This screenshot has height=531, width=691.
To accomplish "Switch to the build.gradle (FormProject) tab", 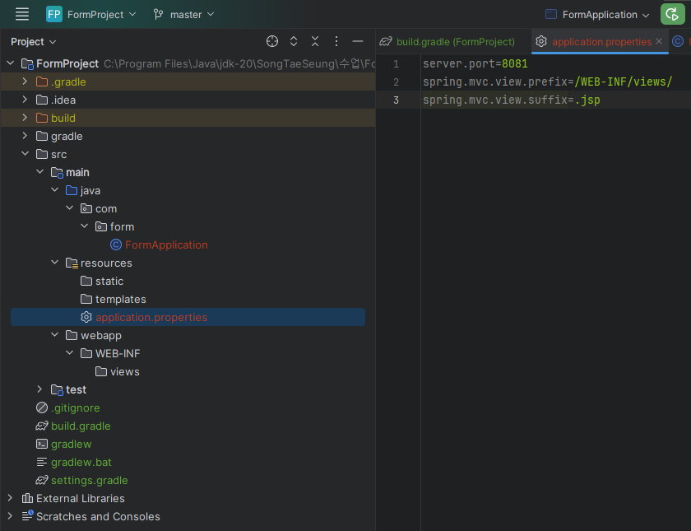I will coord(447,41).
